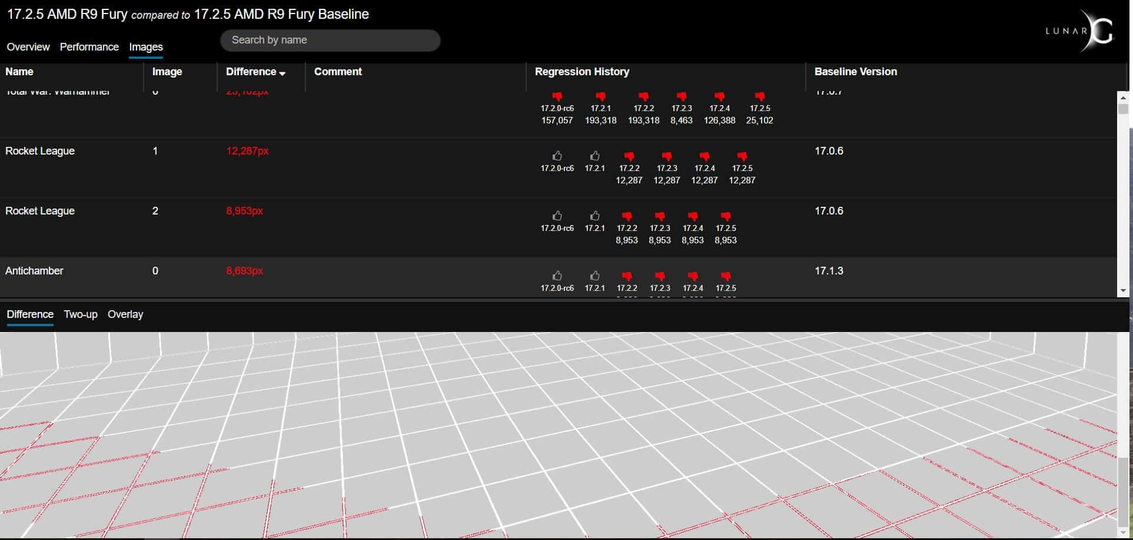
Task: Click Rocket League image 1 thumbs-up for 17.2.0-rc6
Action: click(x=557, y=156)
